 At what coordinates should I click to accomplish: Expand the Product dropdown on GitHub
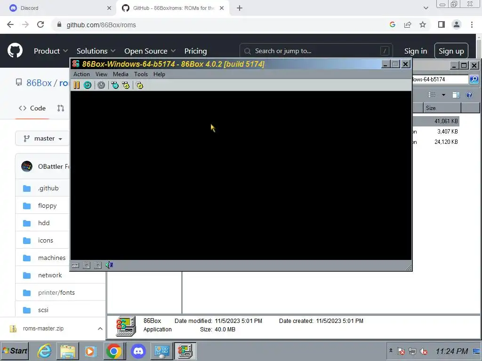[x=51, y=51]
